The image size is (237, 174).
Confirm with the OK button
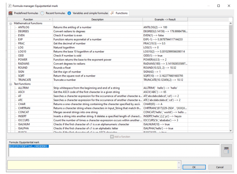[x=194, y=167]
